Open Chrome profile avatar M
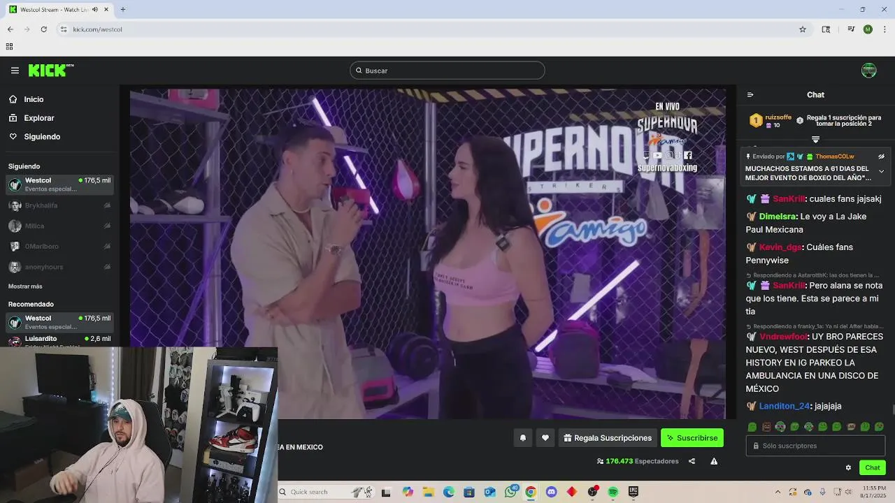Viewport: 895px width, 503px height. pyautogui.click(x=868, y=29)
